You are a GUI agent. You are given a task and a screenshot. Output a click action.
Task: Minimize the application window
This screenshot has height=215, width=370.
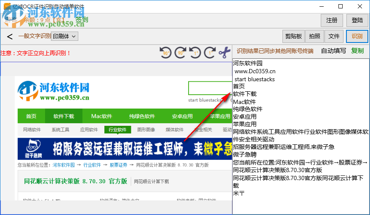[322, 6]
